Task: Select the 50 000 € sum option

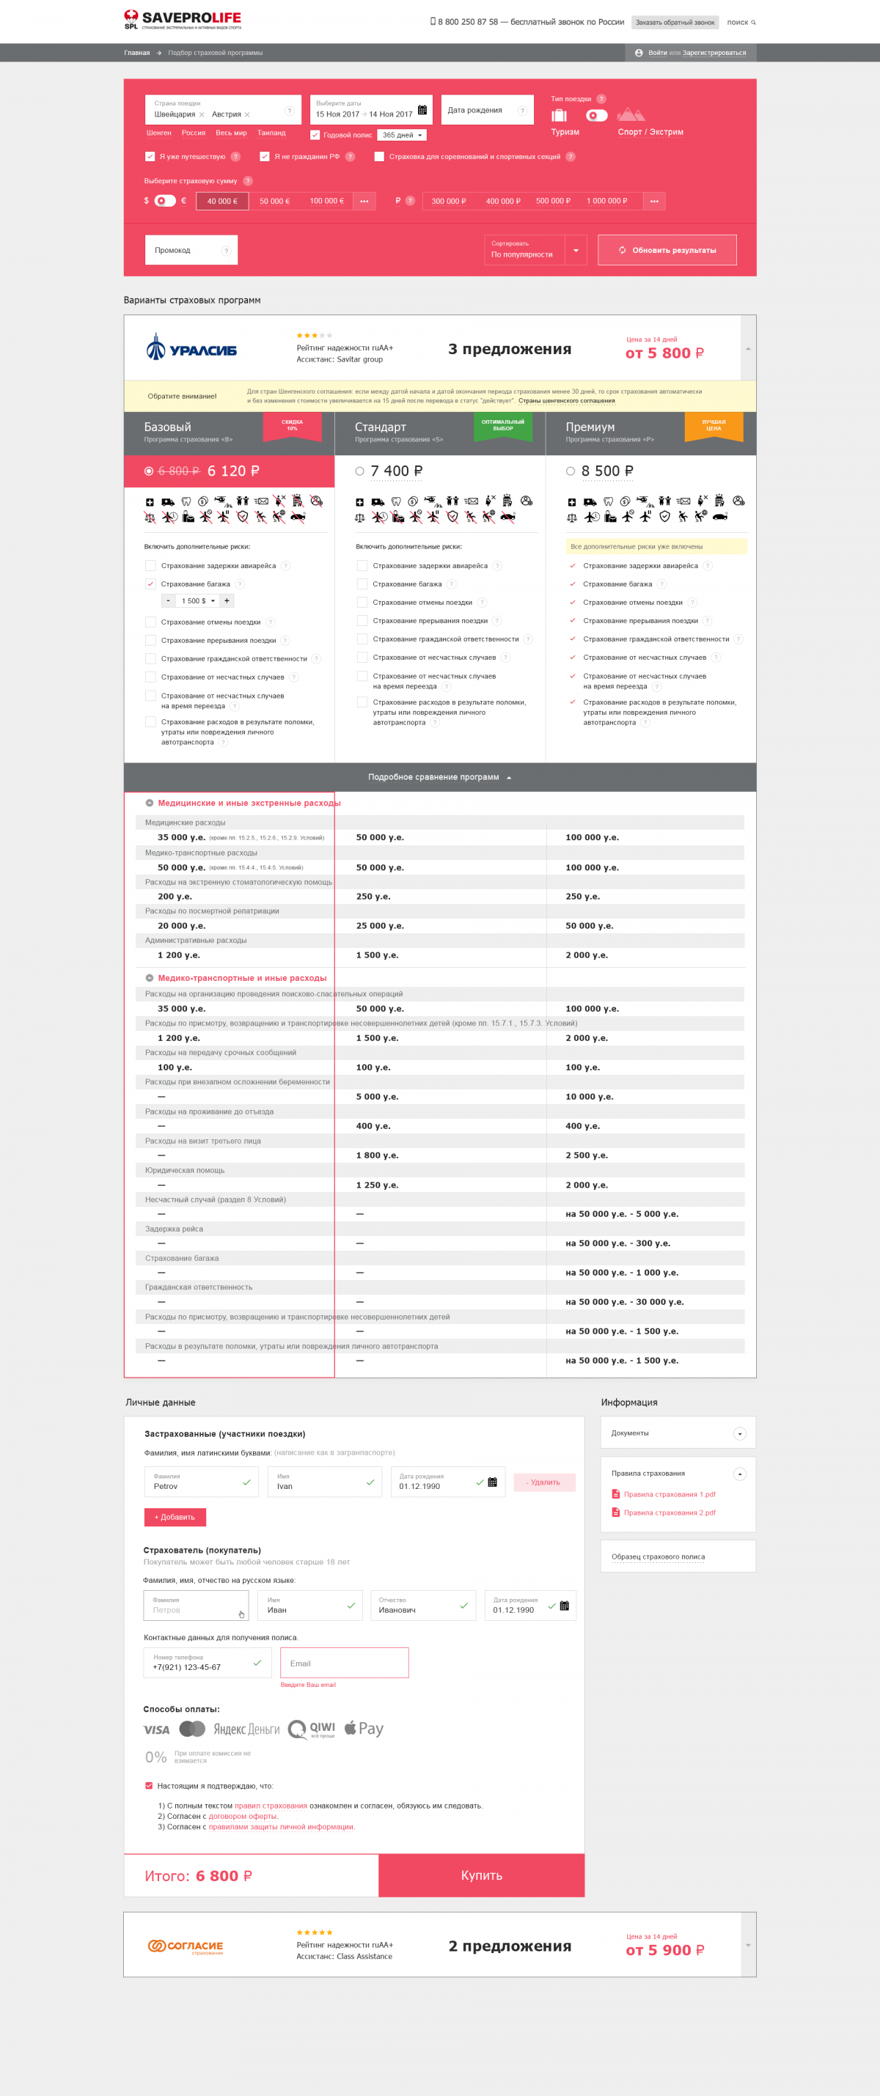Action: click(x=274, y=201)
